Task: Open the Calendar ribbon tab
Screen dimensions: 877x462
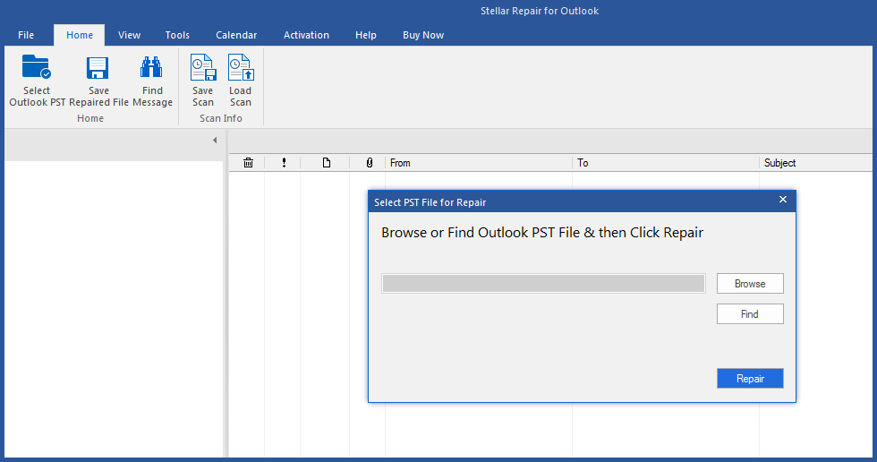Action: click(236, 35)
